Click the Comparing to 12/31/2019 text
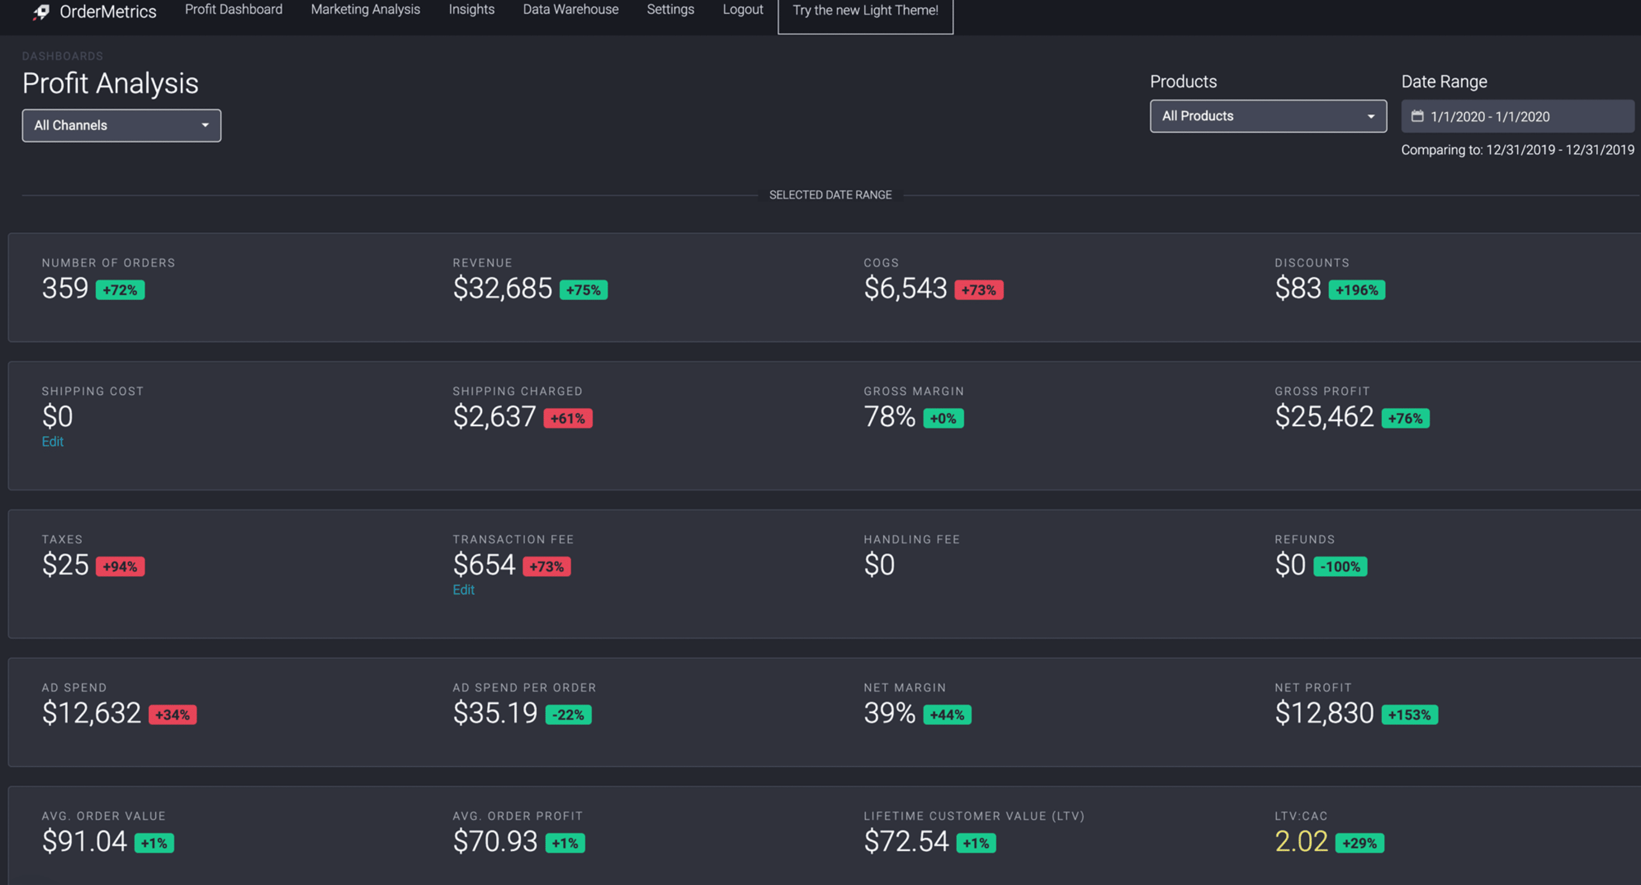The width and height of the screenshot is (1641, 885). 1517,150
